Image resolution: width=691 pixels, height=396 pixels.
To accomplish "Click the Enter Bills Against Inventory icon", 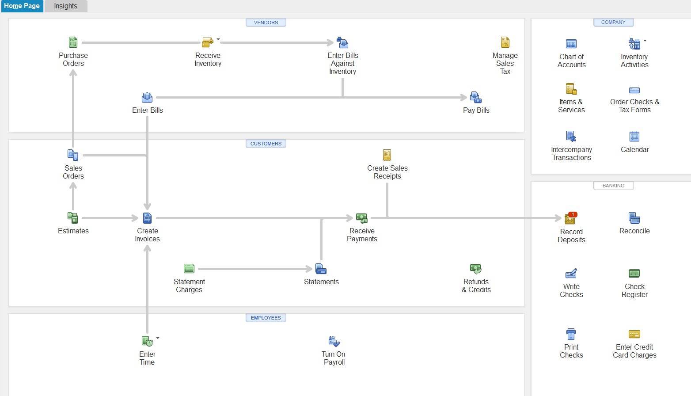I will pos(342,42).
